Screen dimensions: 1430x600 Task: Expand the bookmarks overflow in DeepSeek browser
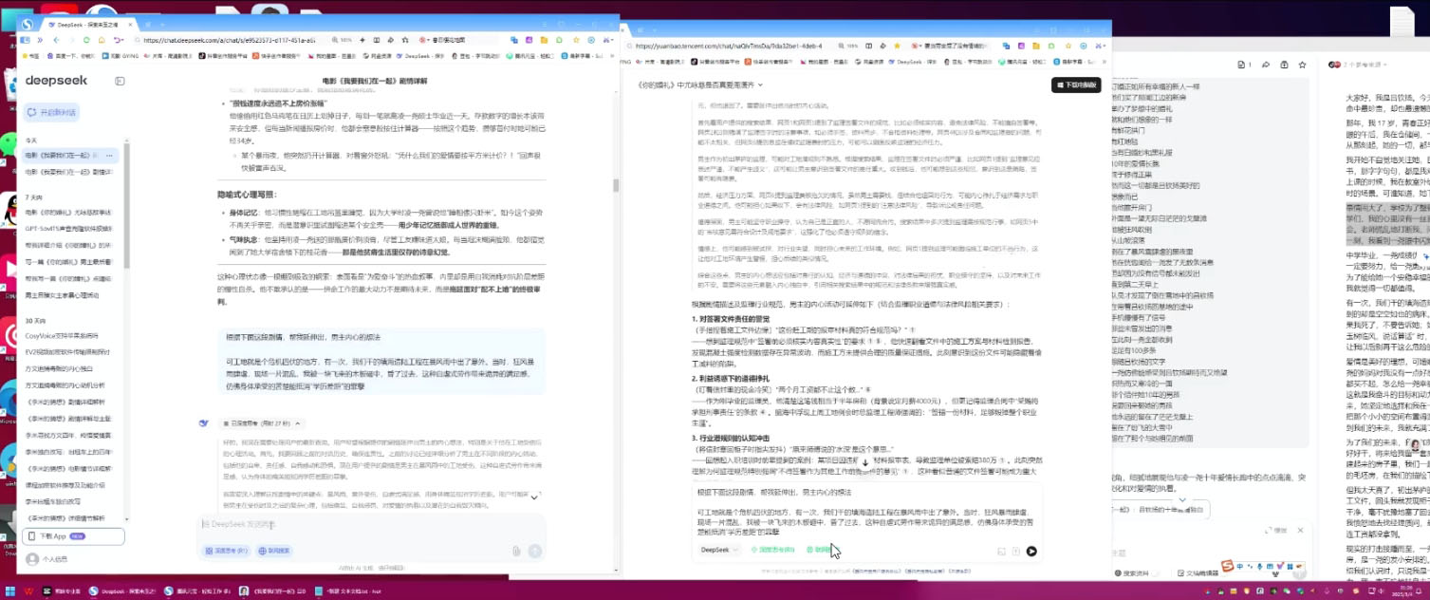(x=611, y=56)
